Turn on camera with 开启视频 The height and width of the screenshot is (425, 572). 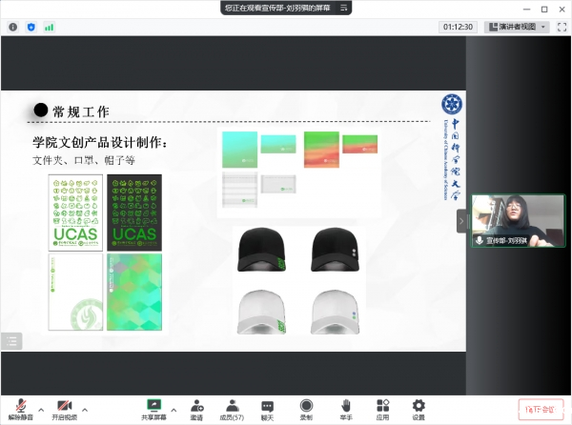tap(66, 407)
